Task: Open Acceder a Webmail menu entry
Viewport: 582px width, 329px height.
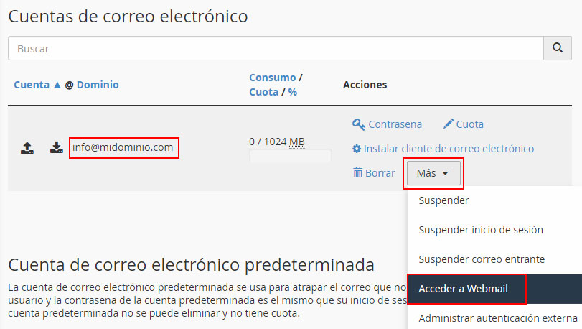Action: 463,289
